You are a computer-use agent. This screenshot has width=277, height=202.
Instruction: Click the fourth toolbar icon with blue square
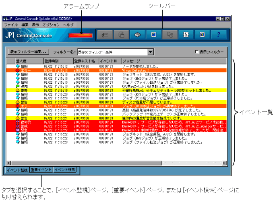[154, 35]
